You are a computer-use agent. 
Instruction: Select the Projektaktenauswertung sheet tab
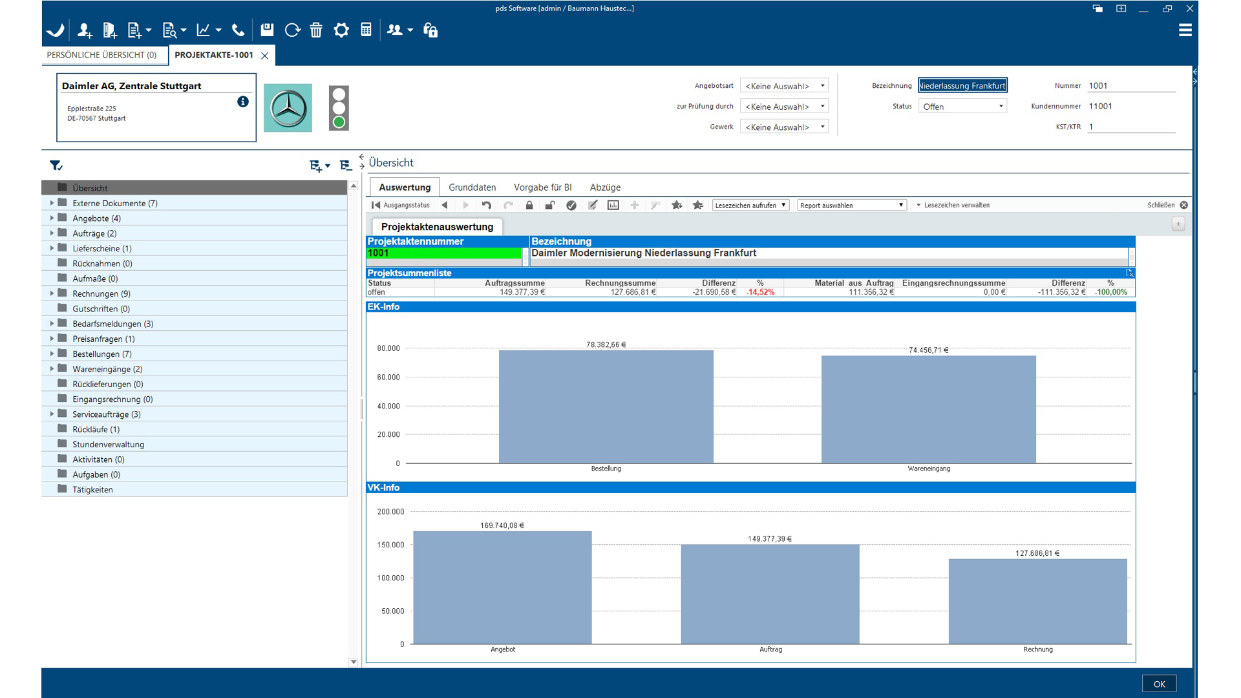coord(437,227)
